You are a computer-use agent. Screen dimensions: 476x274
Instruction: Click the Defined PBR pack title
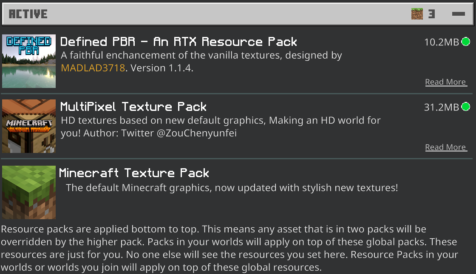(x=178, y=42)
